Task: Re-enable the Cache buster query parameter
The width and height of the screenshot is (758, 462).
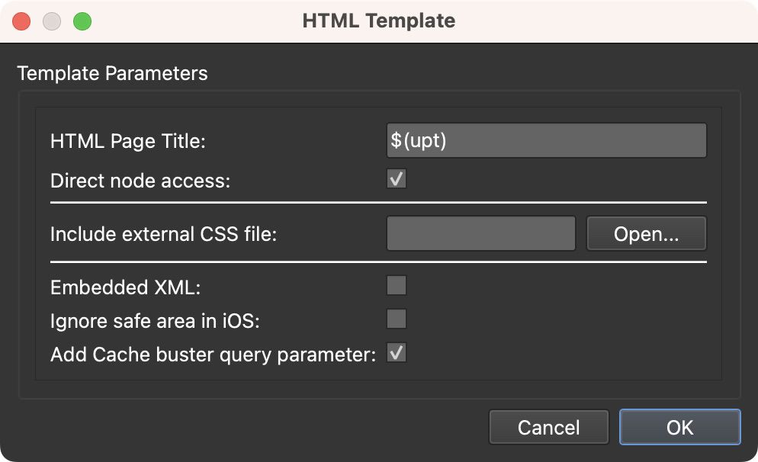Action: pyautogui.click(x=395, y=353)
